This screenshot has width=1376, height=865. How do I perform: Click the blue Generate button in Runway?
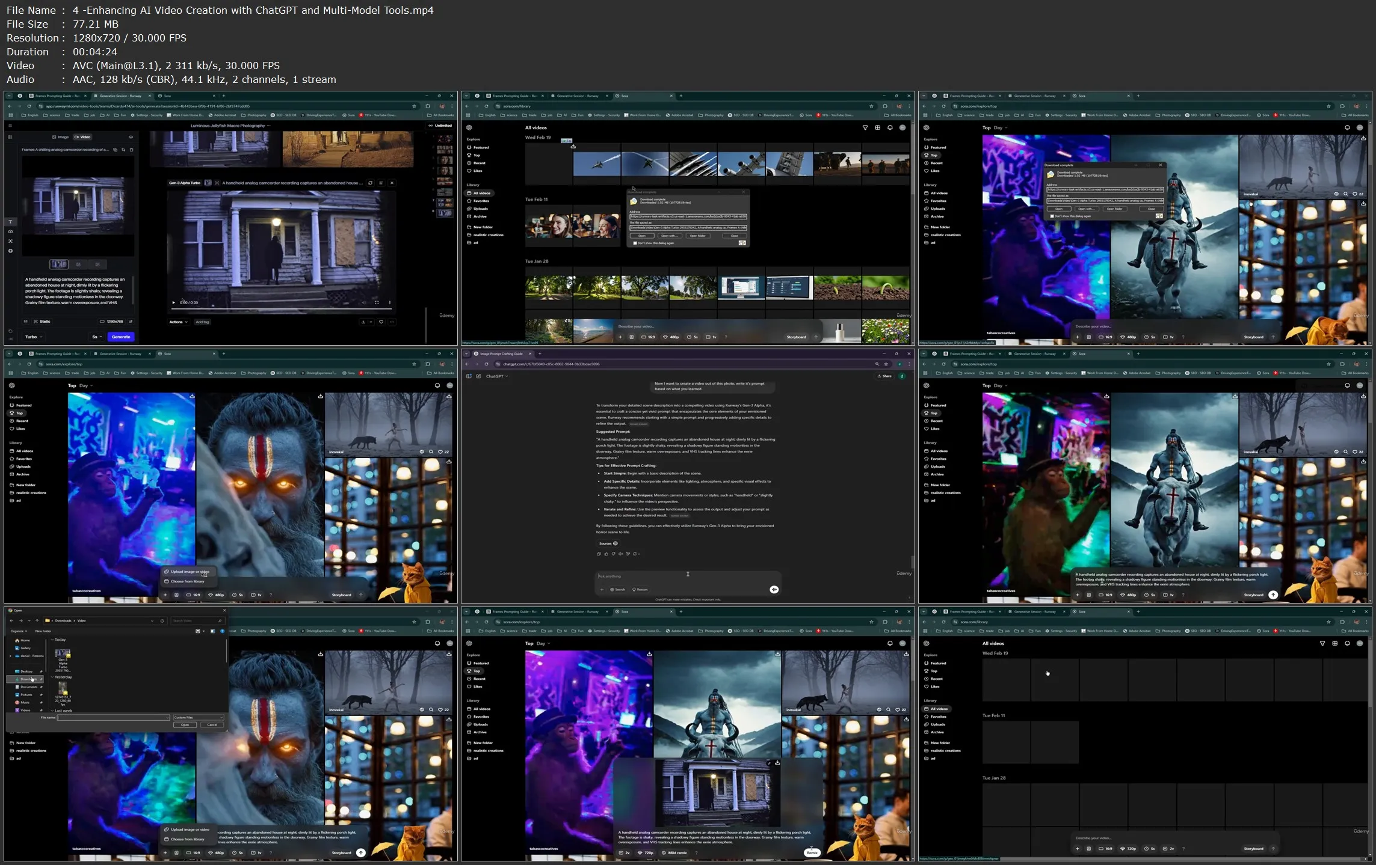tap(121, 337)
